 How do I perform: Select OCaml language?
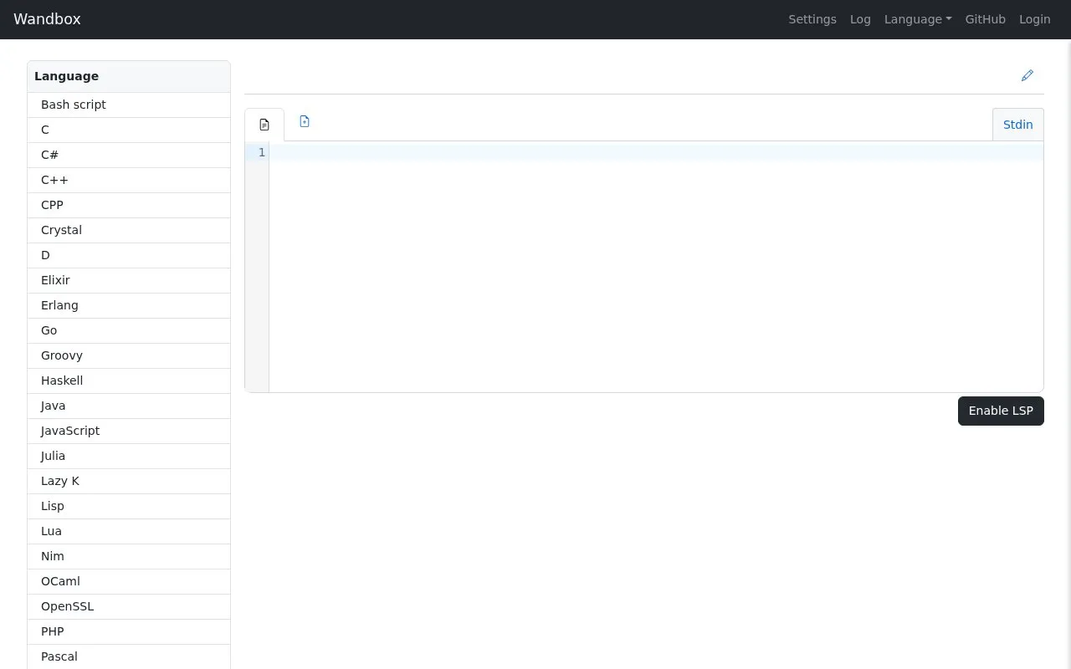tap(129, 581)
